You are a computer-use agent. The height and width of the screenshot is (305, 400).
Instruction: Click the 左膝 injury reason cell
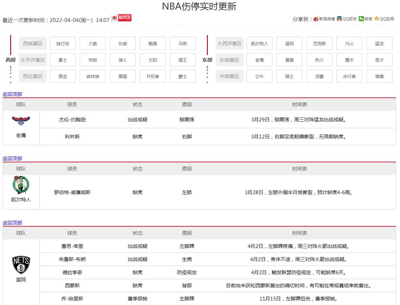[187, 192]
